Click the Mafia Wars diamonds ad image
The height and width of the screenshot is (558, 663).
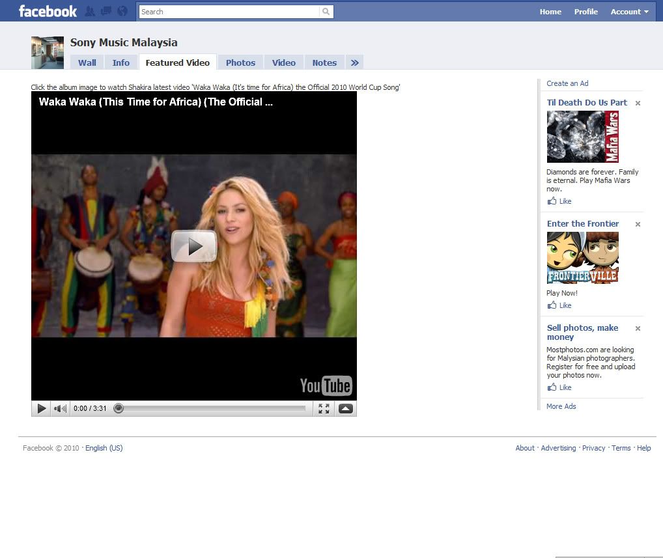pyautogui.click(x=583, y=137)
